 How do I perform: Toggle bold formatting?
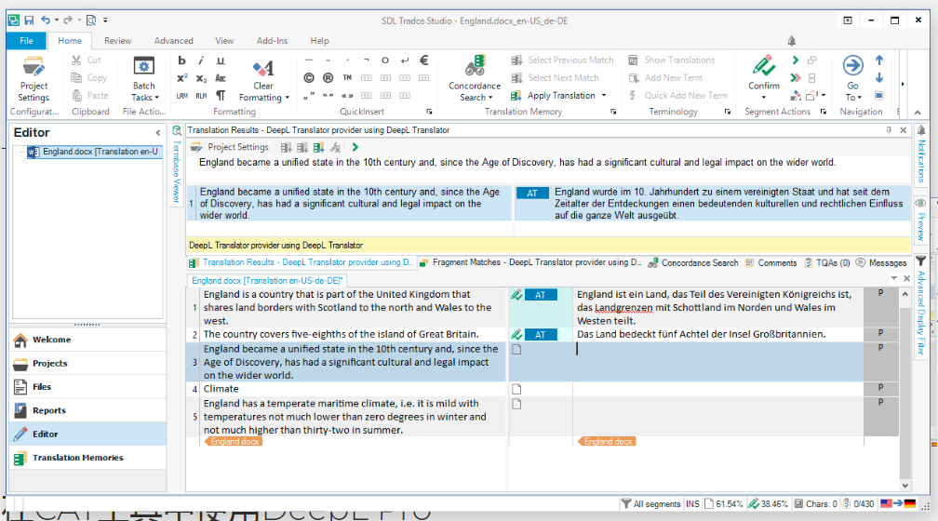tap(181, 60)
